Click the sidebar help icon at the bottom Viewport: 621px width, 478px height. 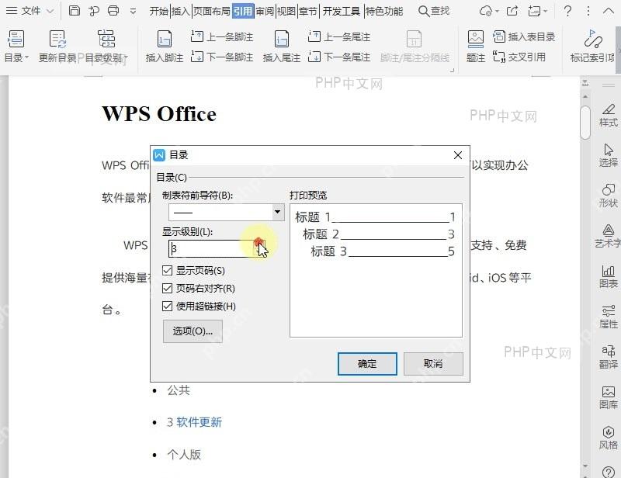tap(609, 472)
